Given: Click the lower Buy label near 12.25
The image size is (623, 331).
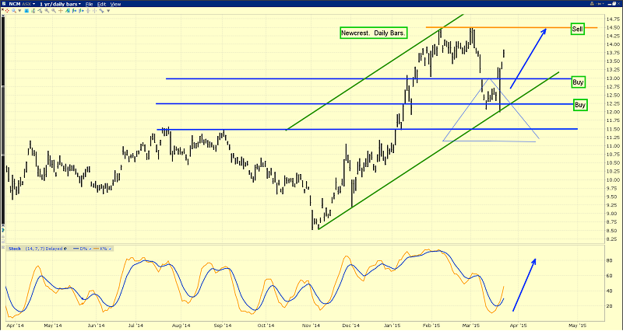Looking at the screenshot, I should click(x=580, y=104).
